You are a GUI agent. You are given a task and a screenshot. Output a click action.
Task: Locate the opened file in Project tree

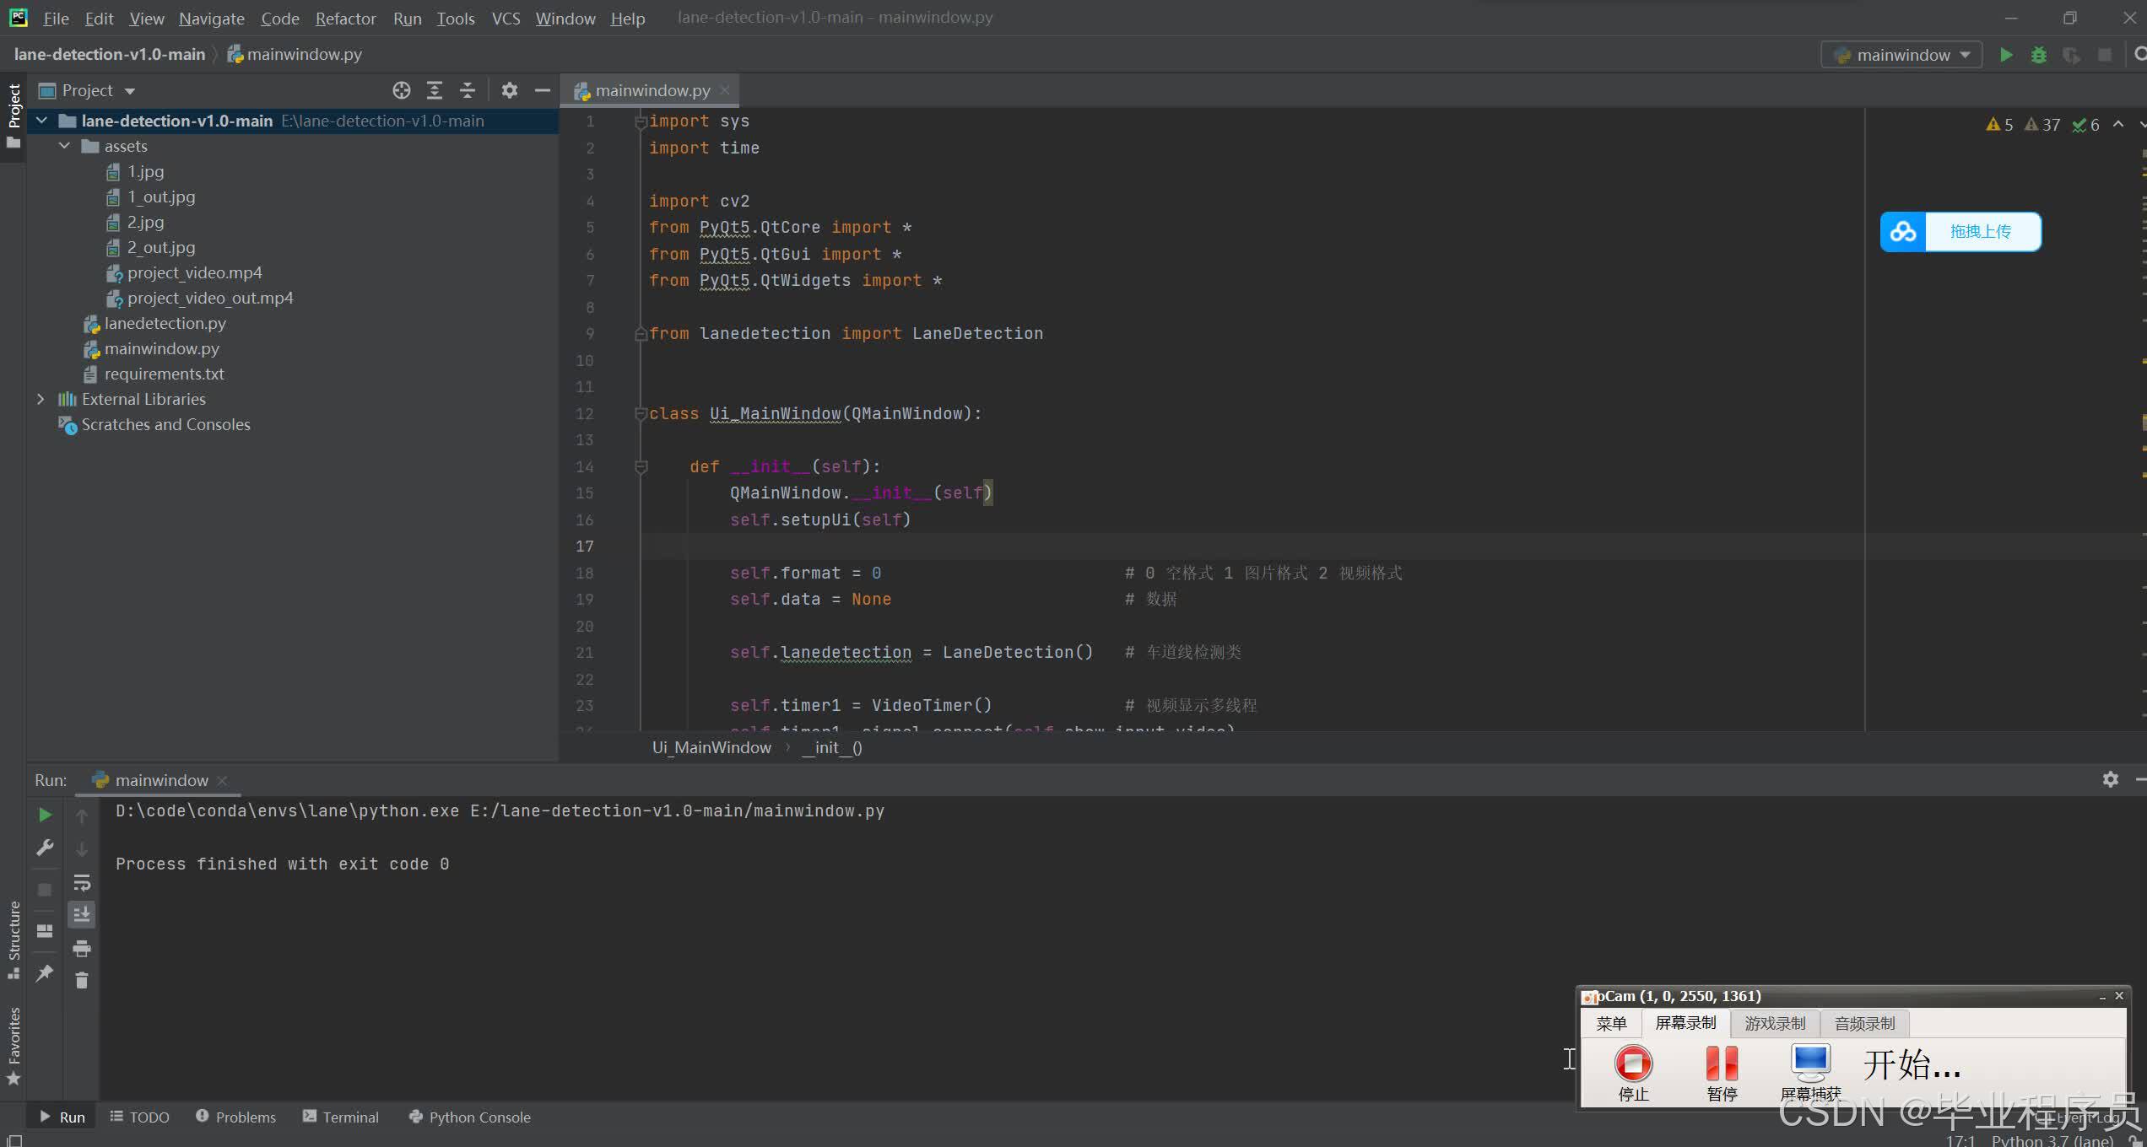(x=402, y=90)
